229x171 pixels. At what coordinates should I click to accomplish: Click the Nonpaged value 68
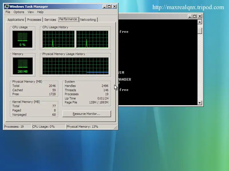pyautogui.click(x=54, y=115)
